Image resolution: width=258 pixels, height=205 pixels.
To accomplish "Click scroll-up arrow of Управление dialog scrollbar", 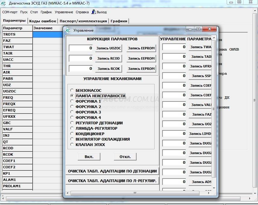I will tap(214, 38).
